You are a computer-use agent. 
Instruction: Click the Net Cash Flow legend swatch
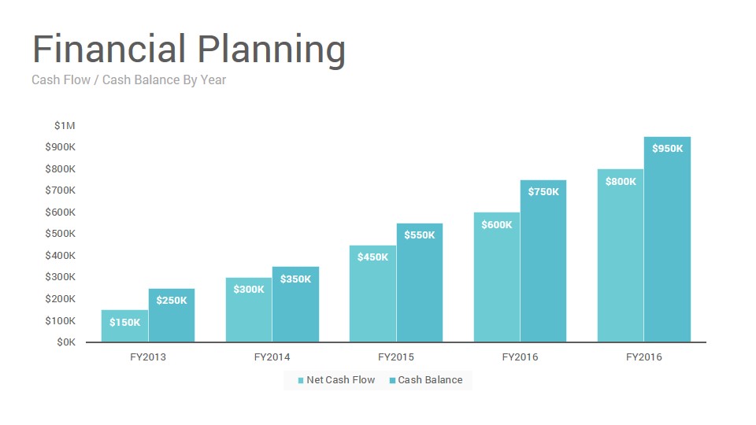point(301,381)
